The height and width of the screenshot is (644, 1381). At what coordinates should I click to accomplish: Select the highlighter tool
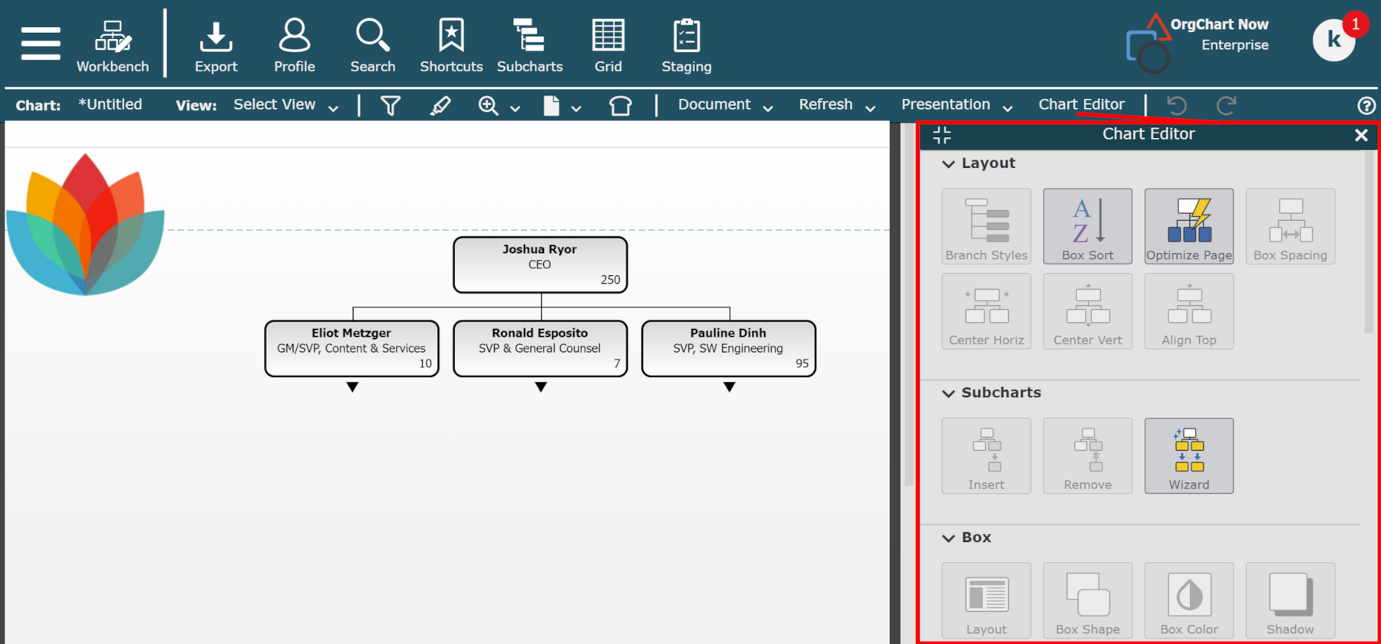pos(440,105)
